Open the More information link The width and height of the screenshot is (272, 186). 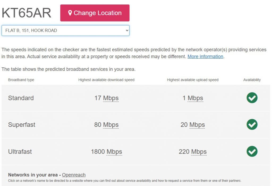click(x=205, y=57)
